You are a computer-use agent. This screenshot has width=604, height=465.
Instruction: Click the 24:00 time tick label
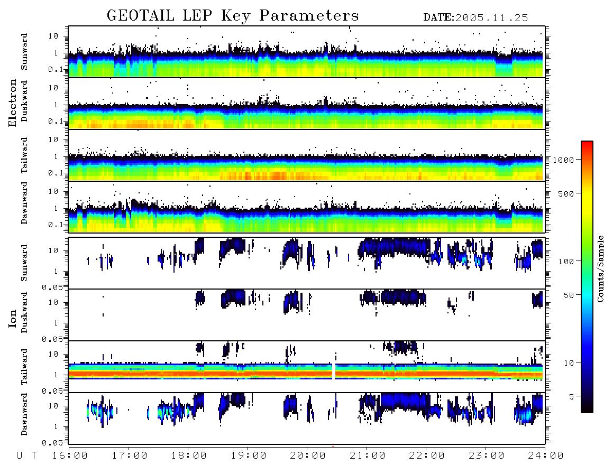pos(546,455)
